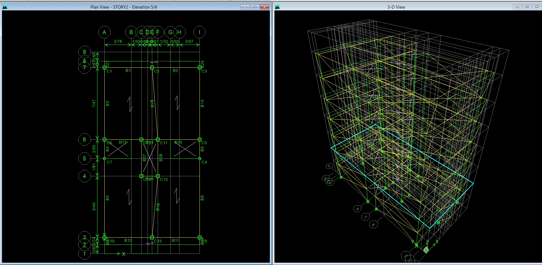The height and width of the screenshot is (265, 542).
Task: Select grid line bubble 9
Action: pos(84,52)
